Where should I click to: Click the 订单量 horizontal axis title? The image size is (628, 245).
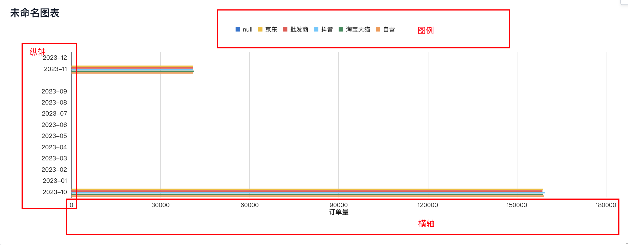tap(339, 212)
